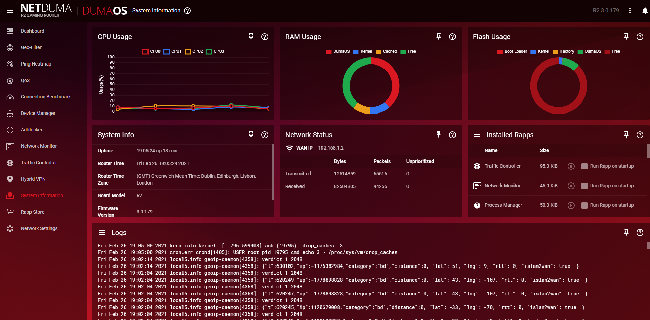Pause the Traffic Controller Rapp
650x320 pixels.
pyautogui.click(x=571, y=166)
